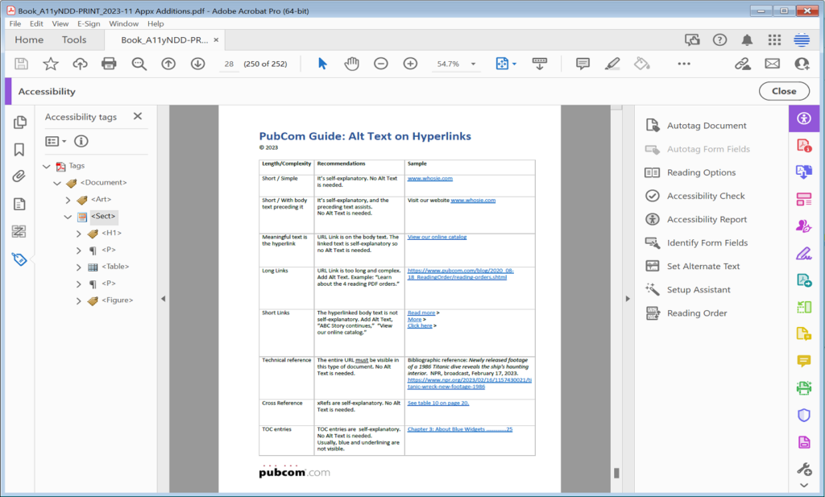Image resolution: width=825 pixels, height=497 pixels.
Task: Click the Print icon in toolbar
Action: (109, 64)
